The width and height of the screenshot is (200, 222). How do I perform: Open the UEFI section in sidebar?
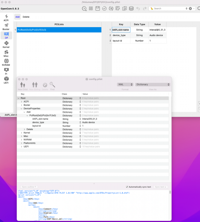tap(6, 80)
